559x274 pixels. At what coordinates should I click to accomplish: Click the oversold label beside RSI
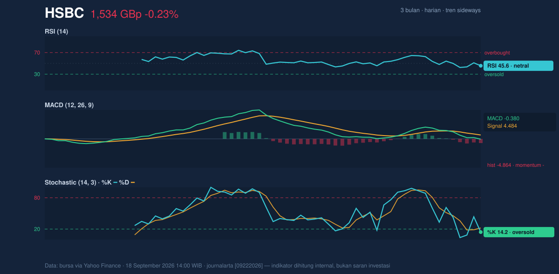coord(494,74)
